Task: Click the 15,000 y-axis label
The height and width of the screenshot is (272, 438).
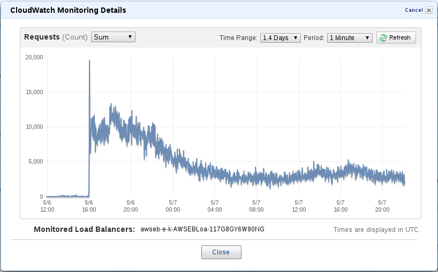Action: tap(34, 92)
